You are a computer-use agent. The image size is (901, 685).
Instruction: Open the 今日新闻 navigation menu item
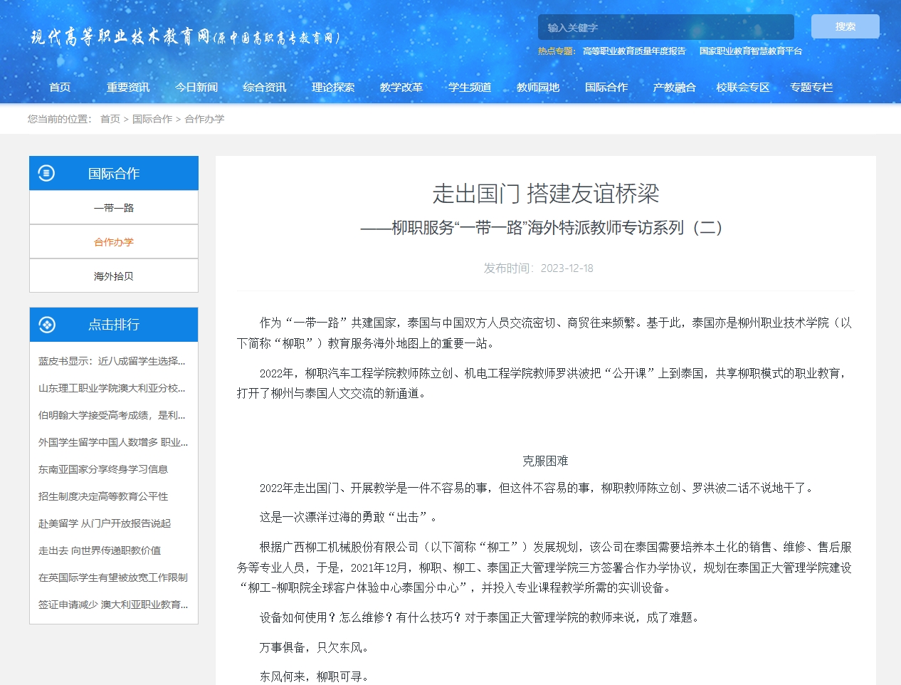[x=196, y=88]
